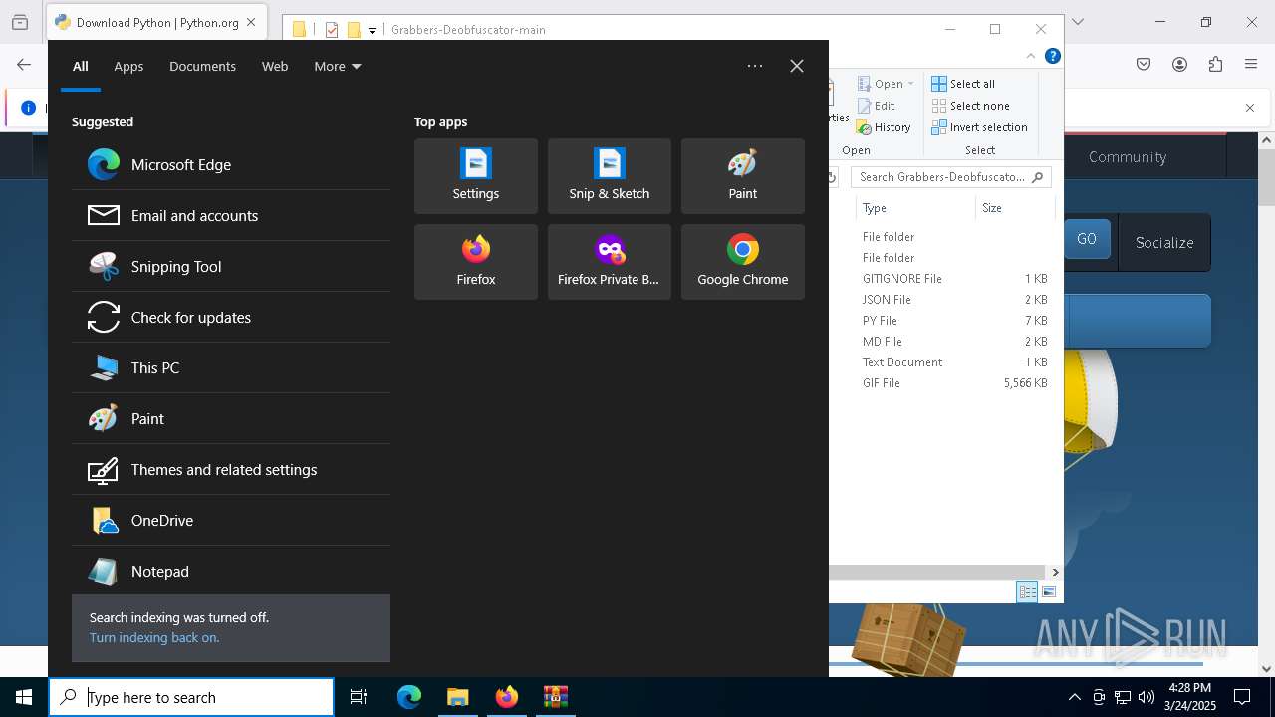Focus the Type here to search box

point(191,697)
